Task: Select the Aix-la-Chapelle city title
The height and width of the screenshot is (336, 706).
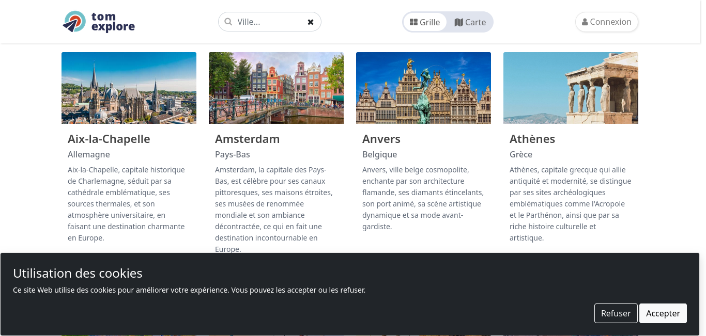Action: point(109,139)
